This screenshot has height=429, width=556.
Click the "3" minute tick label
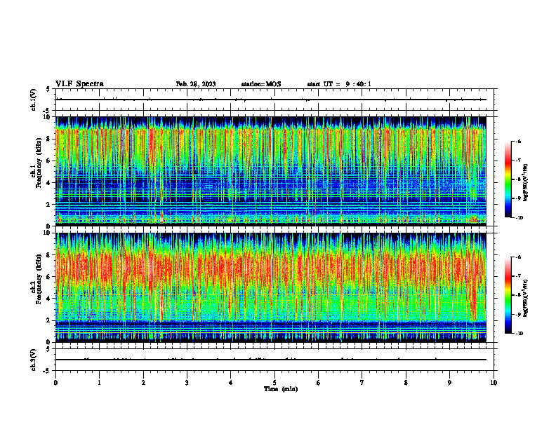187,383
